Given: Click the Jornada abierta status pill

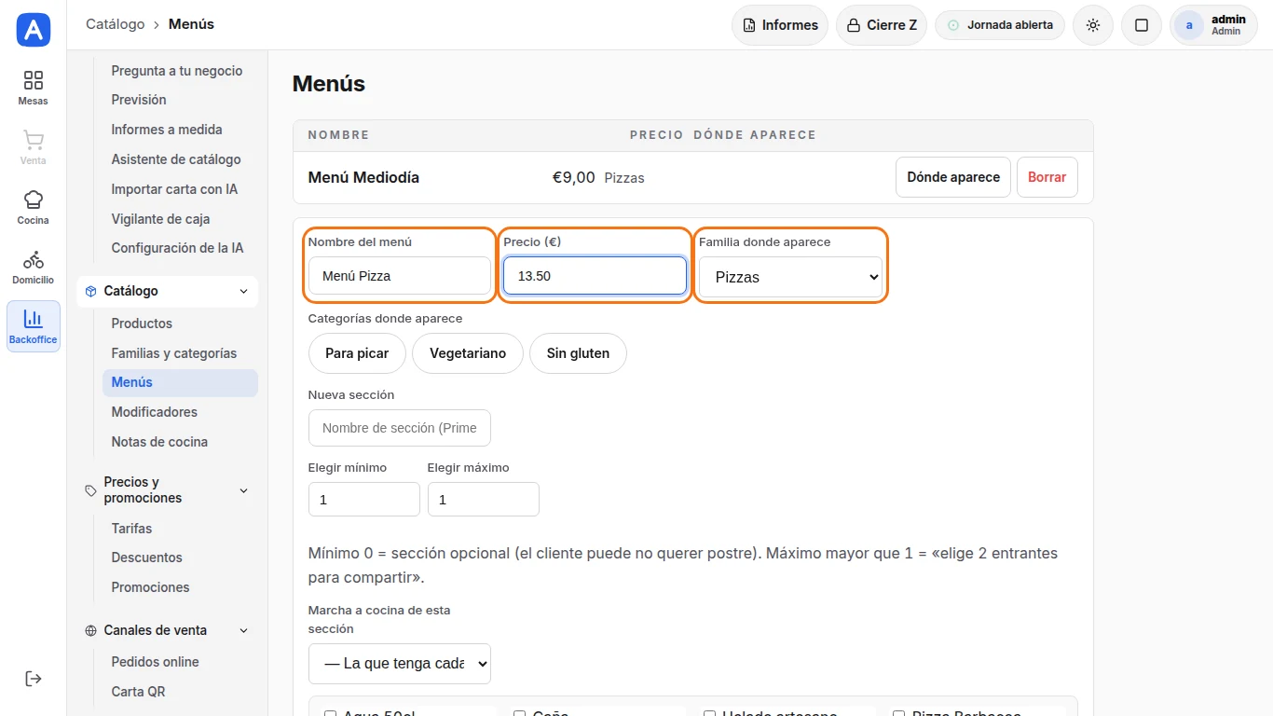Looking at the screenshot, I should click(1000, 25).
